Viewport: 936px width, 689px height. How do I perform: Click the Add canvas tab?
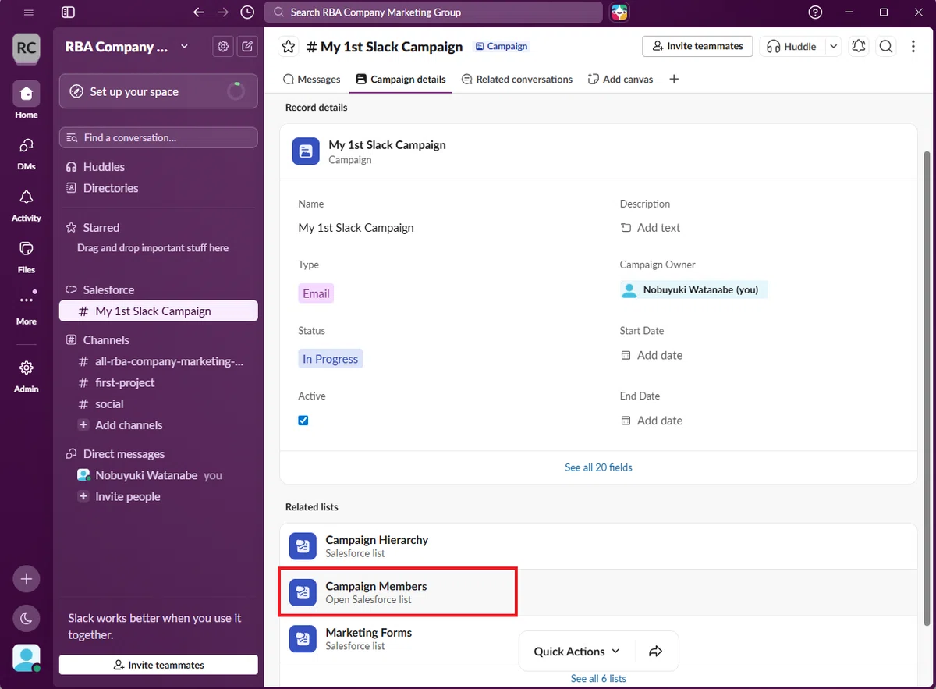[x=621, y=80]
